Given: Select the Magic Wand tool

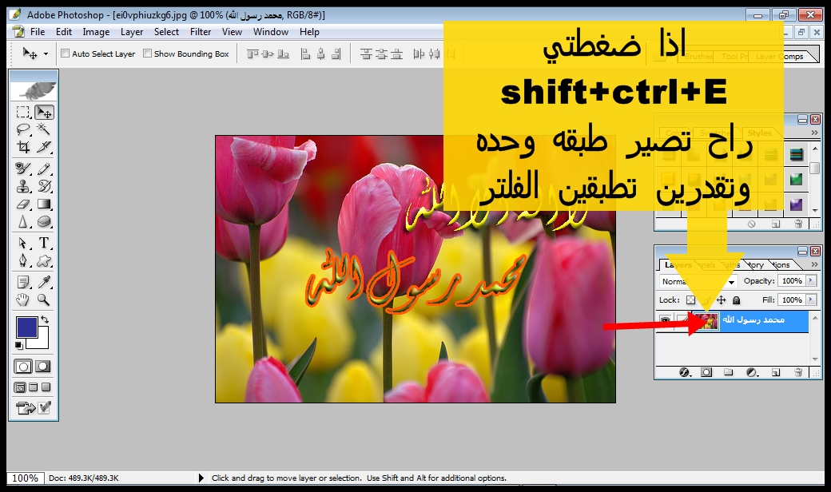Looking at the screenshot, I should point(44,129).
